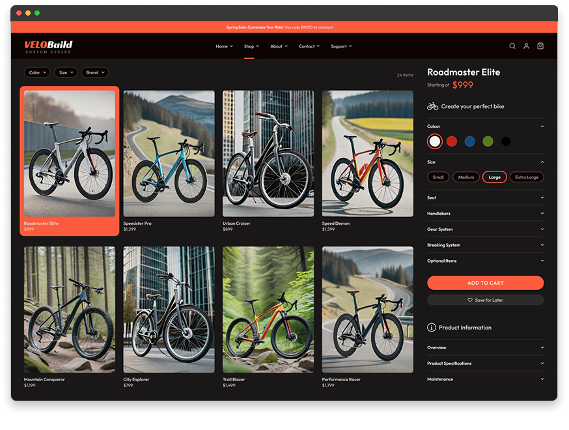
Task: Open the Size filter dropdown
Action: [x=66, y=72]
